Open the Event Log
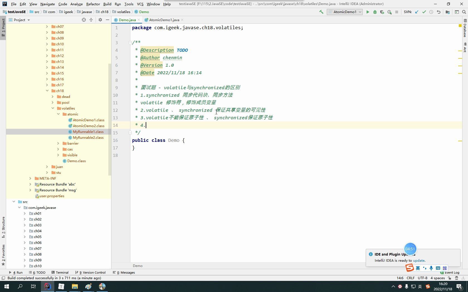This screenshot has width=468, height=292. (450, 273)
